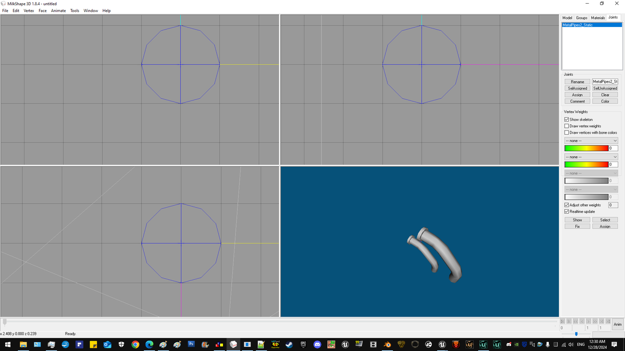This screenshot has width=625, height=351.
Task: Switch to the Model tab
Action: (x=567, y=18)
